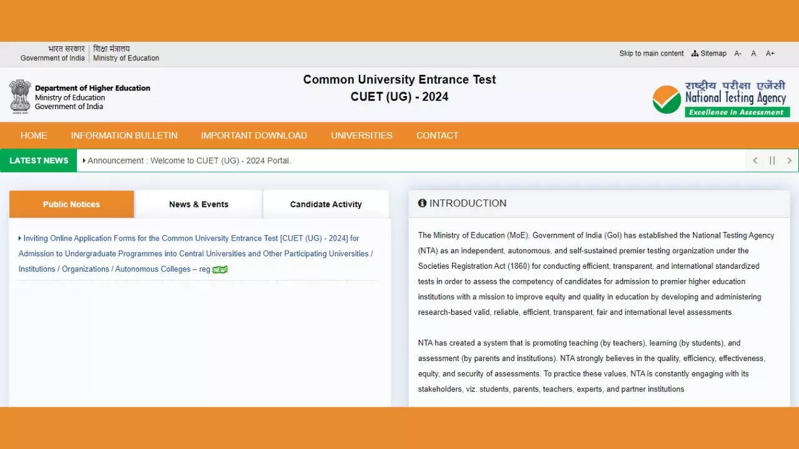Click the National Testing Agency logo
Screen dimensions: 799x449
point(721,97)
